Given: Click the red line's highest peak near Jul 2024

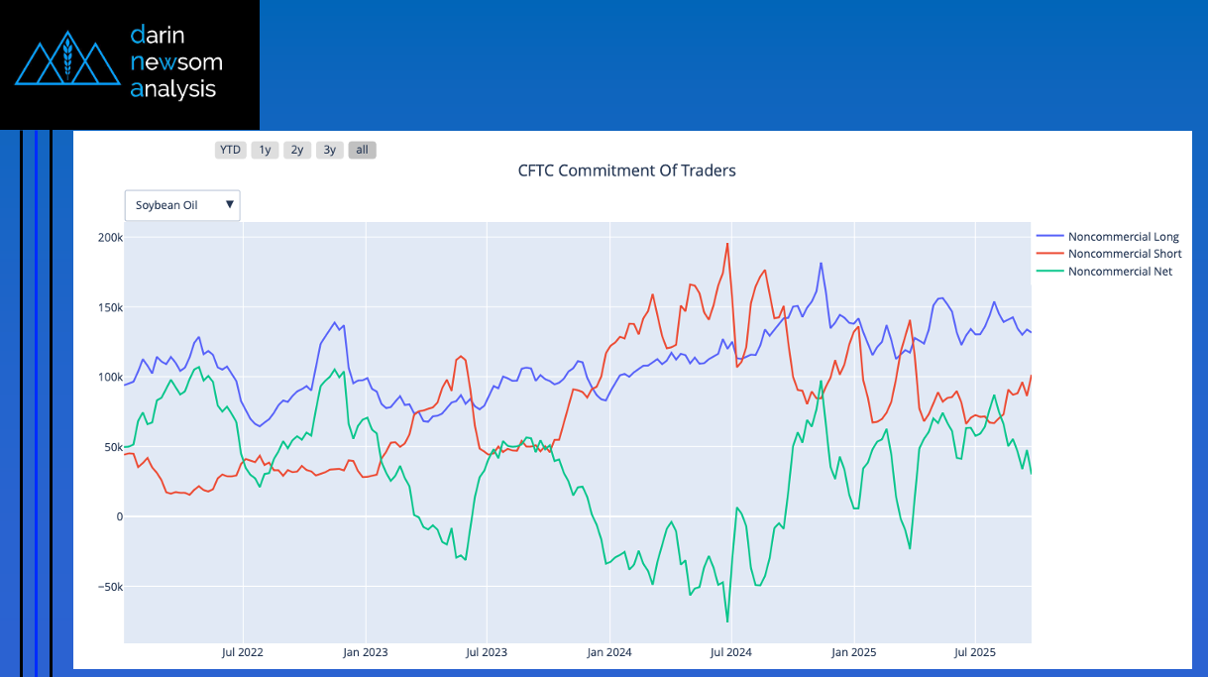Looking at the screenshot, I should 727,244.
